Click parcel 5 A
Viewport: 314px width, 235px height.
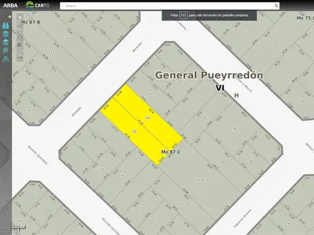(x=233, y=129)
